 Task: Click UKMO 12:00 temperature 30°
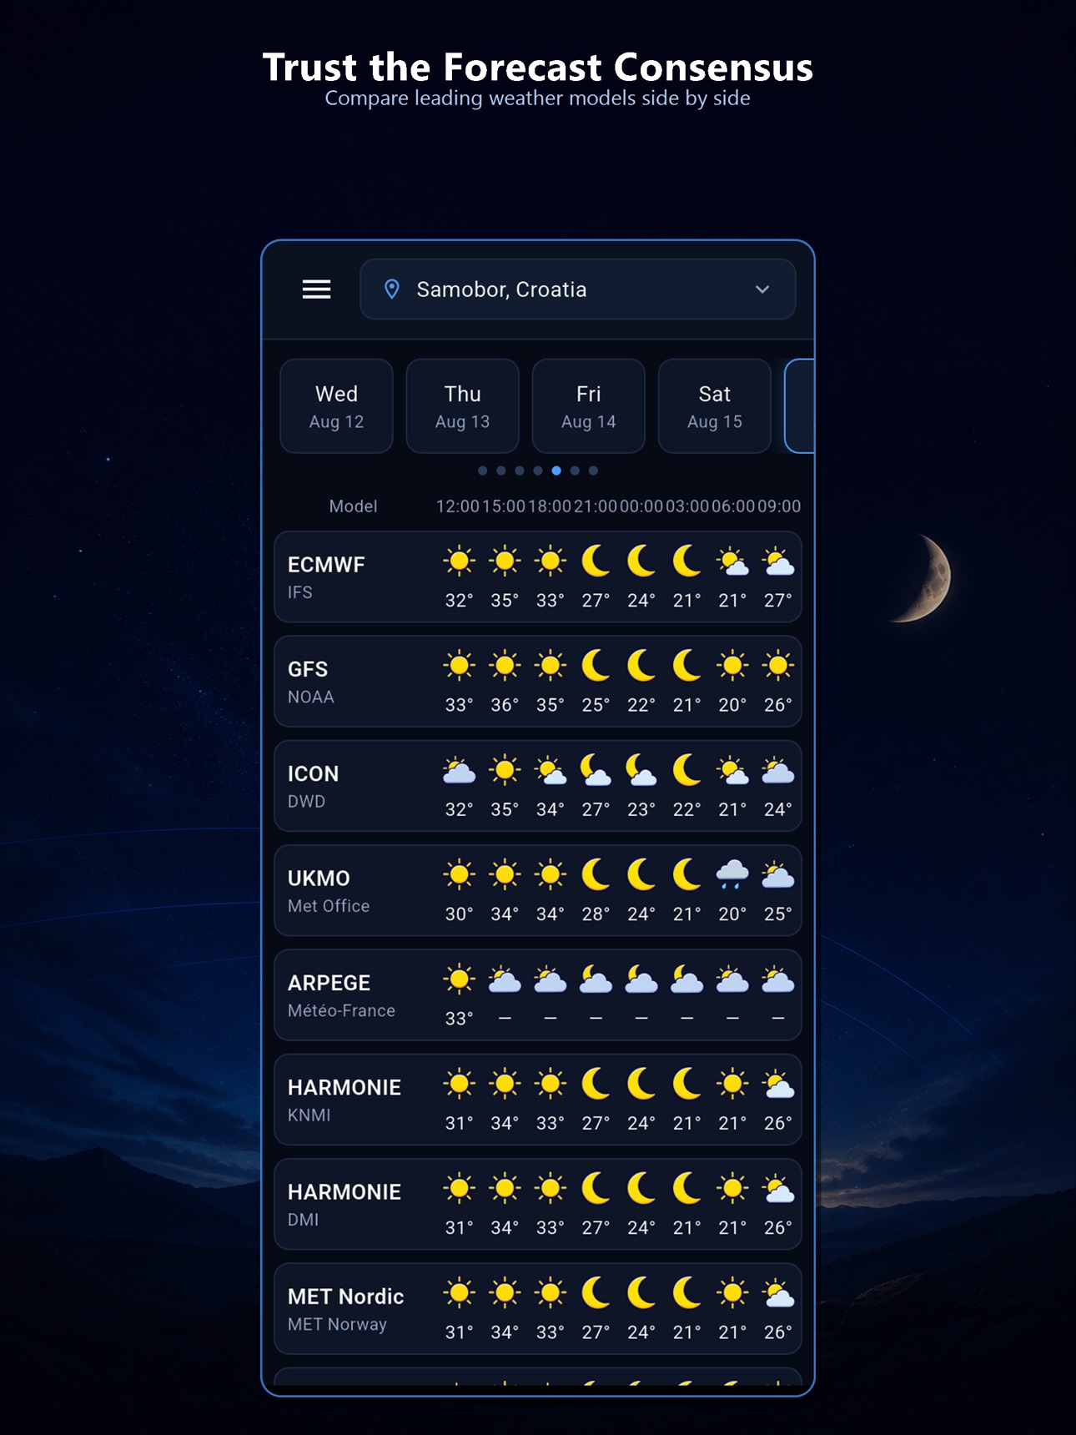click(x=459, y=914)
